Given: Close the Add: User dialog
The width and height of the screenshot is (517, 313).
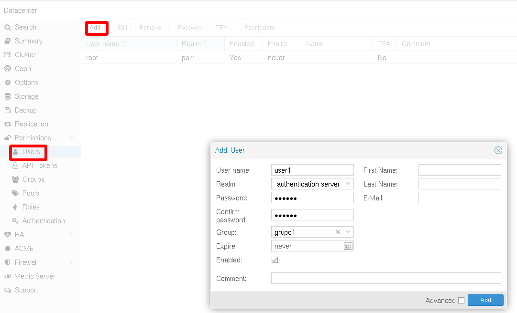Looking at the screenshot, I should click(498, 150).
